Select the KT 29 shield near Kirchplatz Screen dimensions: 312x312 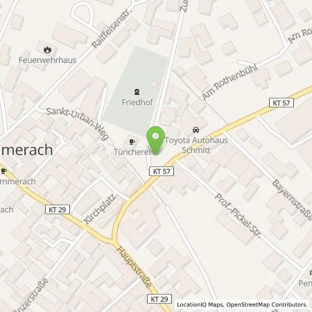tap(58, 209)
